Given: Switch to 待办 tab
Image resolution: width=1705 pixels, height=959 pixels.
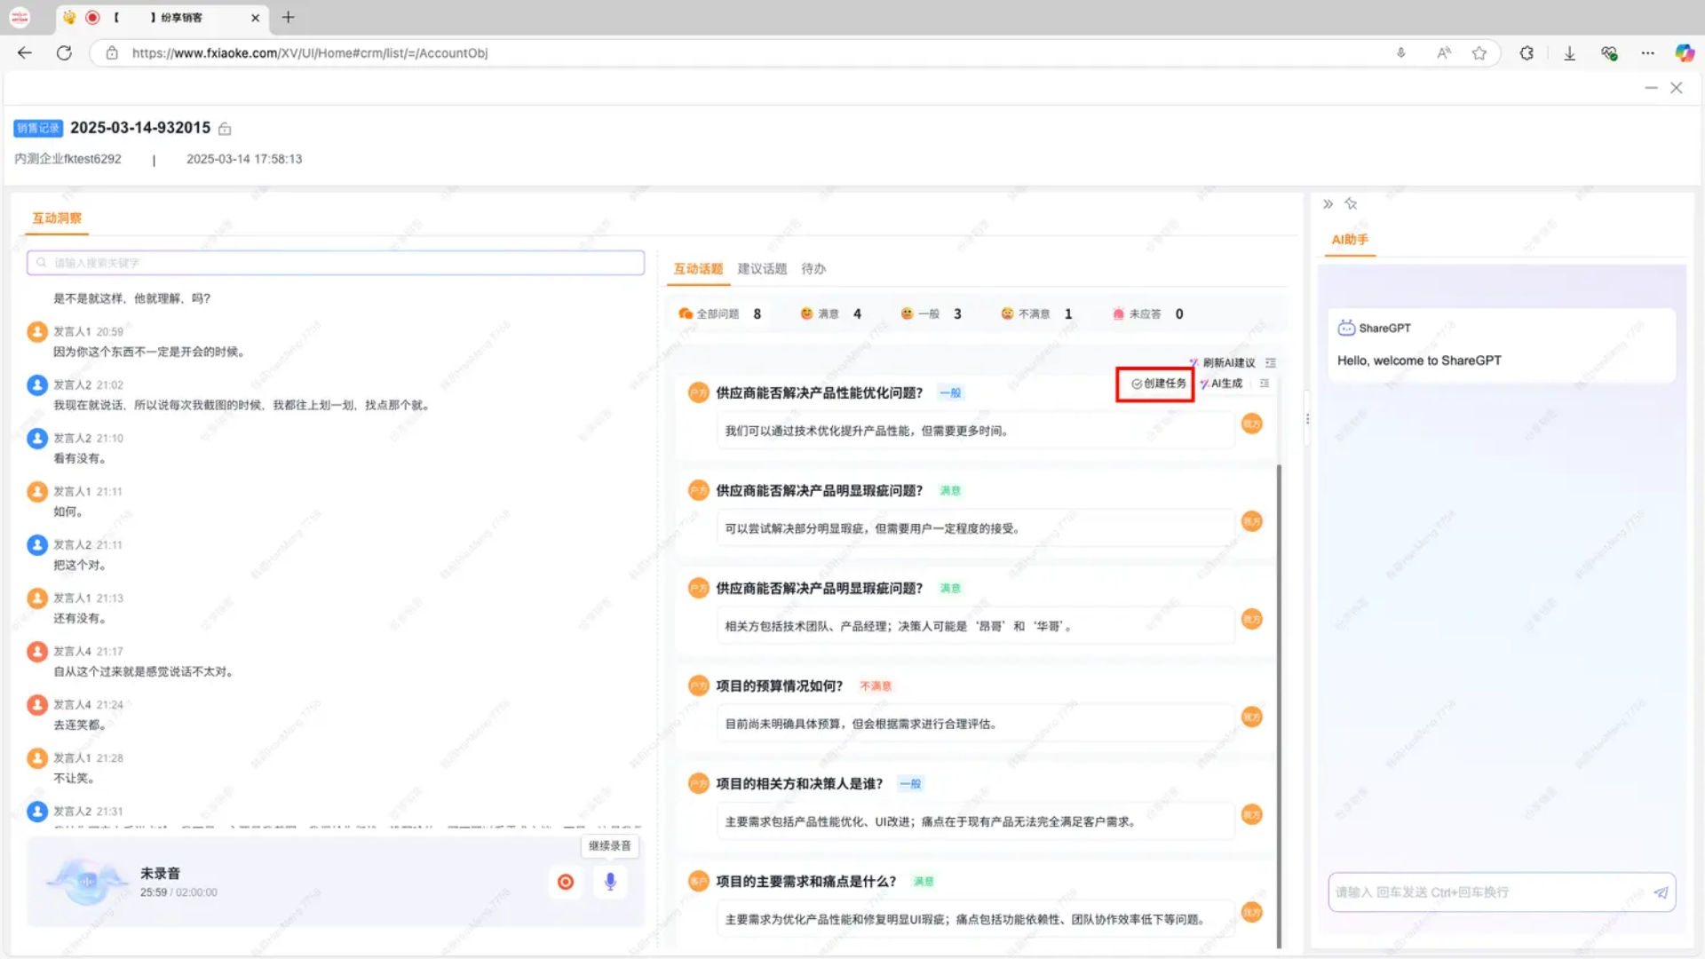Looking at the screenshot, I should [x=813, y=269].
